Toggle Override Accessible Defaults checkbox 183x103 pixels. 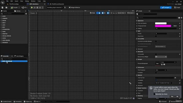[156, 41]
